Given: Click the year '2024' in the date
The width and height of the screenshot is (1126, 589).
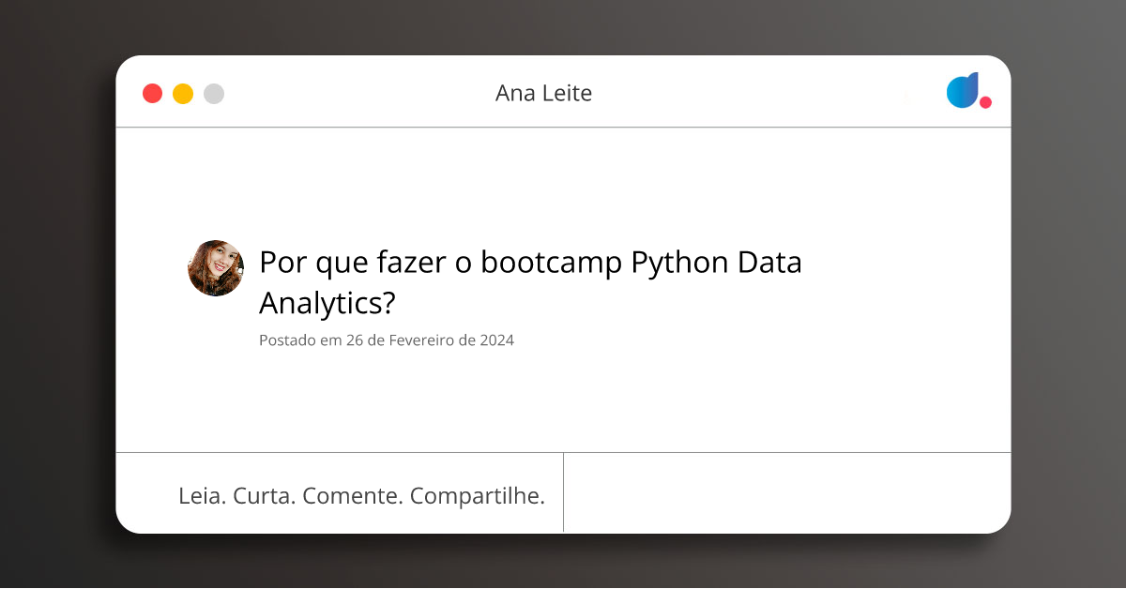Looking at the screenshot, I should 496,340.
